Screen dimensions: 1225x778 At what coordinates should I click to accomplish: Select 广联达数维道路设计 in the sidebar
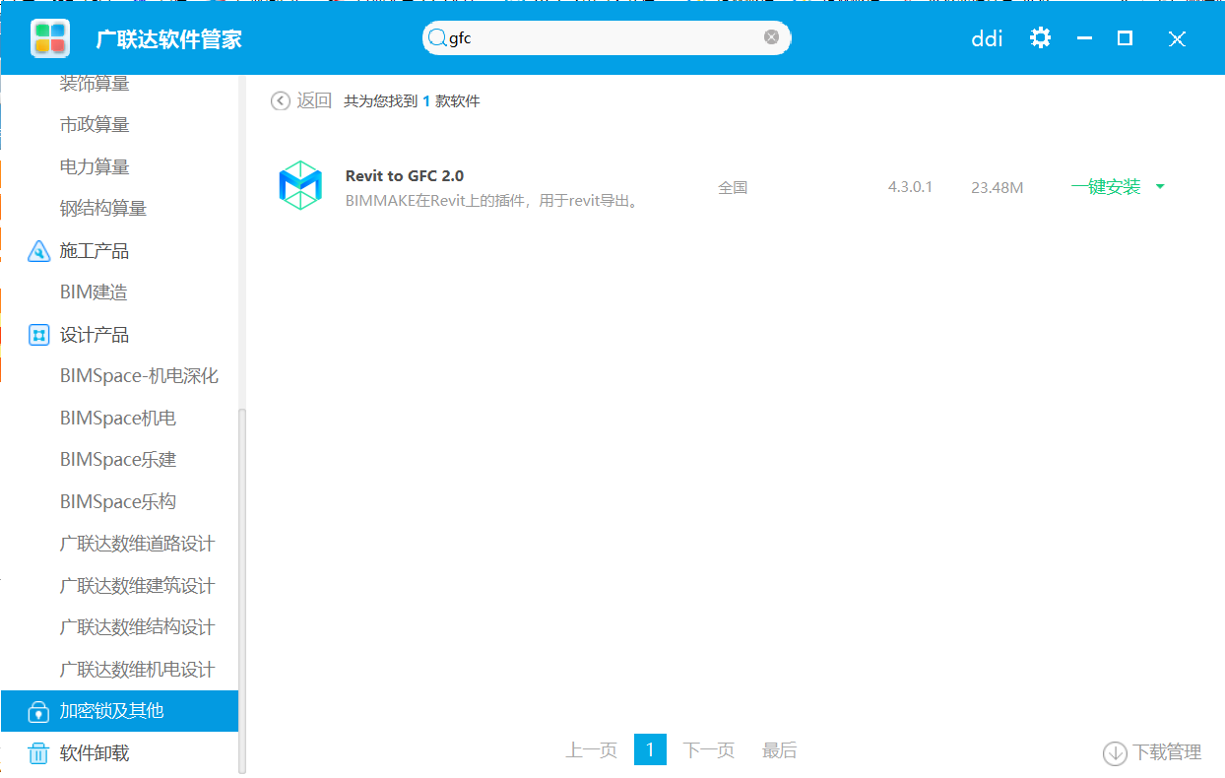(137, 544)
